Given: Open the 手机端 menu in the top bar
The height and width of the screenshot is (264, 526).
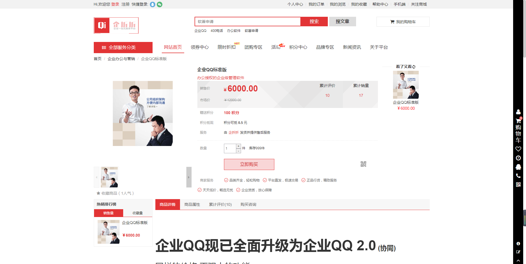Looking at the screenshot, I should point(399,4).
